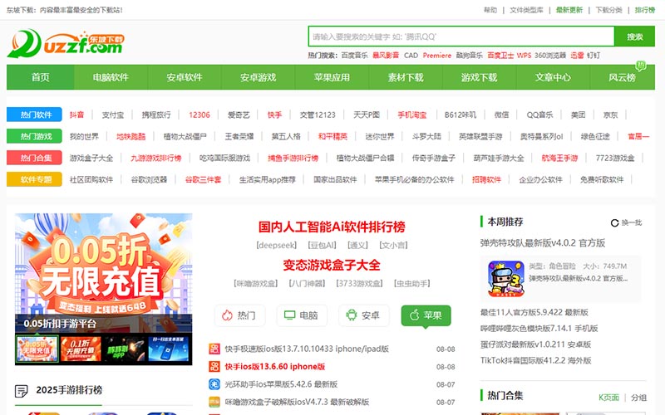Screen dimensions: 665x415
Task: Click the [虫虫助手] bracket link
Action: [411, 283]
